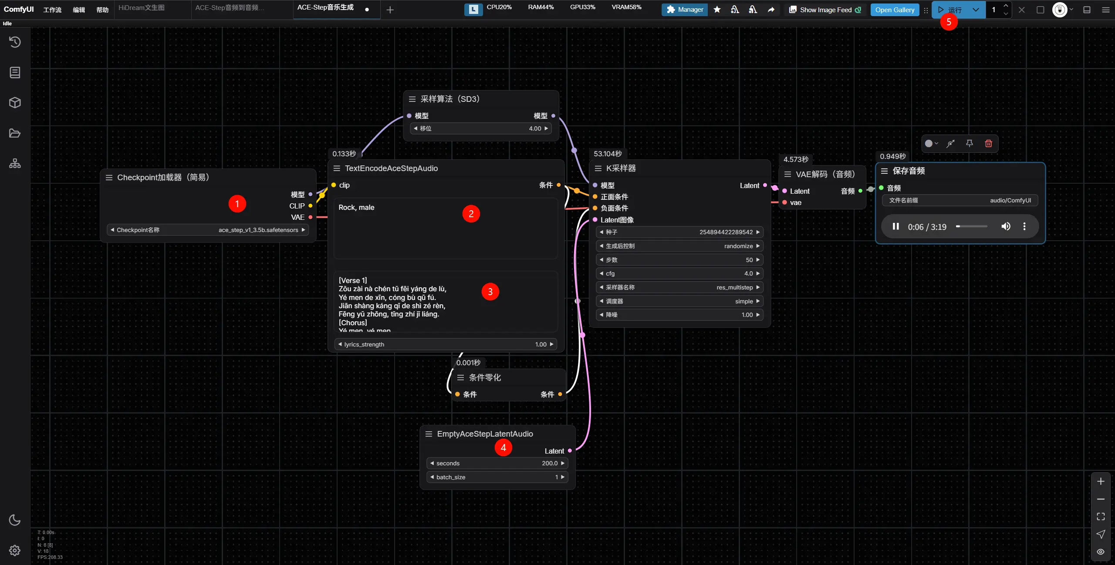
Task: Fit view with the frame icon
Action: [1101, 516]
